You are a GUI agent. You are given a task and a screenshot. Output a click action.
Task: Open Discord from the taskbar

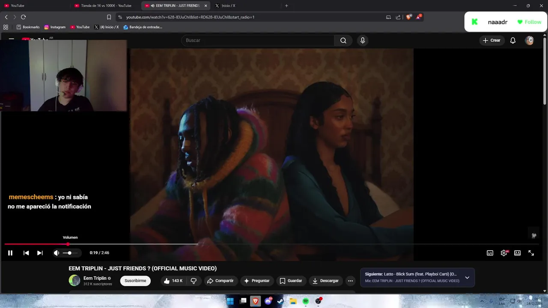268,301
